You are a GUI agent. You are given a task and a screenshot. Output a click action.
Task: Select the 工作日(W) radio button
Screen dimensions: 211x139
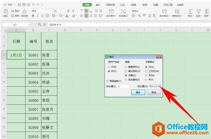tap(146, 71)
